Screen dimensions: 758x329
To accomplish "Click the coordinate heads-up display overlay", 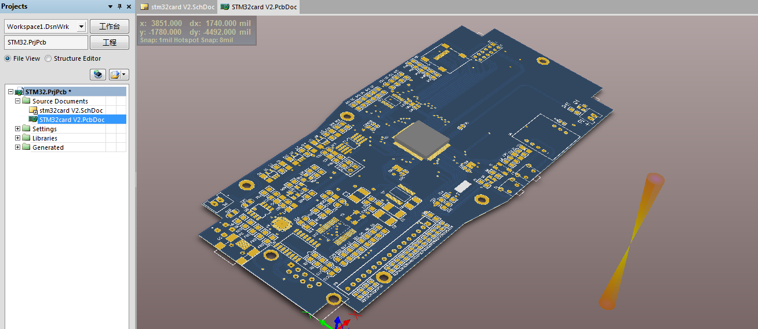I will (197, 31).
